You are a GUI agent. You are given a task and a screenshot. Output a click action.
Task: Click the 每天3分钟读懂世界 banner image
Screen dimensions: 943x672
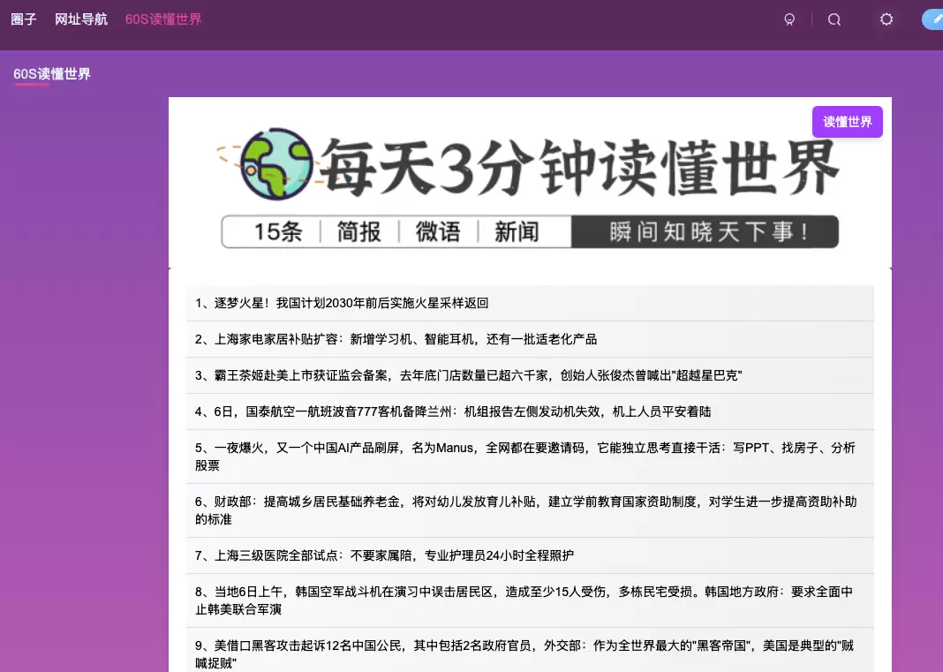click(x=530, y=183)
